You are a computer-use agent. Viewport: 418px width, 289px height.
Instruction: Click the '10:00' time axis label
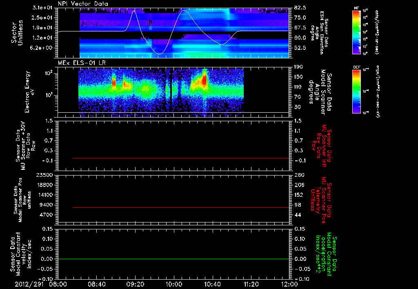pyautogui.click(x=174, y=284)
